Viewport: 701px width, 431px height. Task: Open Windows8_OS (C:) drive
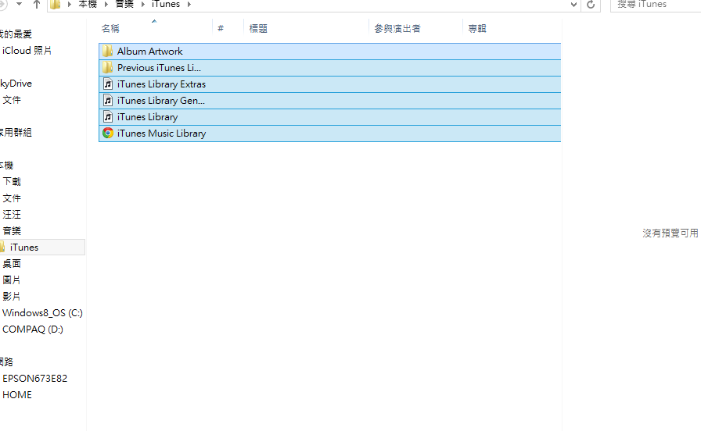(42, 313)
